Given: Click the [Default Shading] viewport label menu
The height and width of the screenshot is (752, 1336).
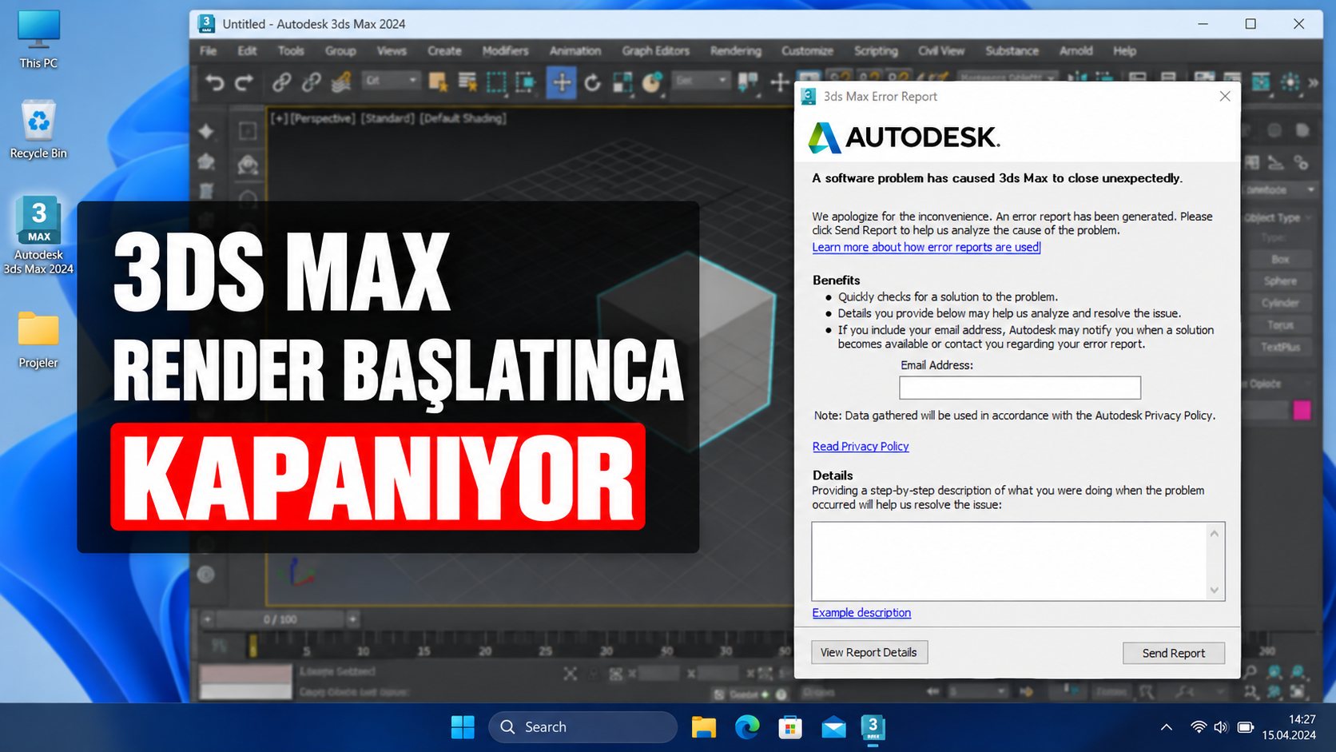Looking at the screenshot, I should tap(463, 118).
